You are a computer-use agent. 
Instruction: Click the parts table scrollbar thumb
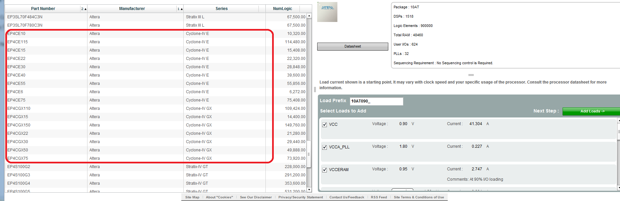click(x=309, y=154)
